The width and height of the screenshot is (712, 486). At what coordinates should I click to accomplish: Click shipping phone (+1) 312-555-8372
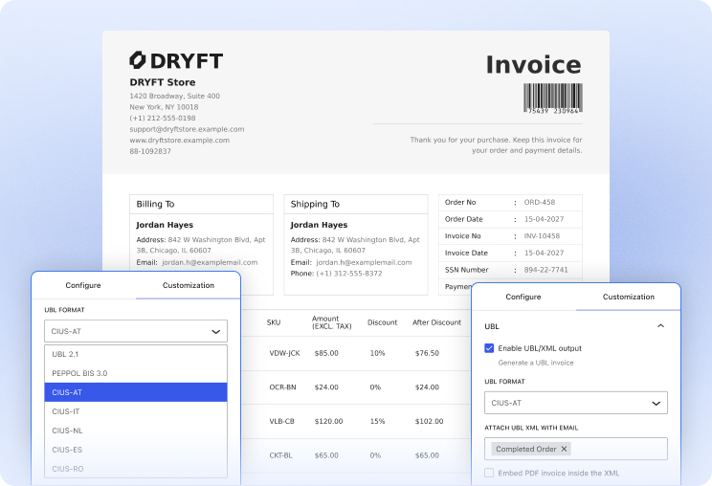click(x=349, y=274)
